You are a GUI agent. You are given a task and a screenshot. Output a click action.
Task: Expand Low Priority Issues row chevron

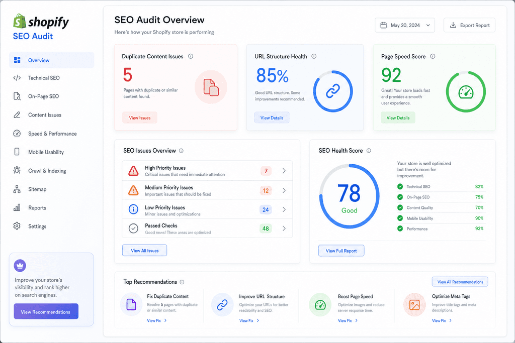(284, 209)
